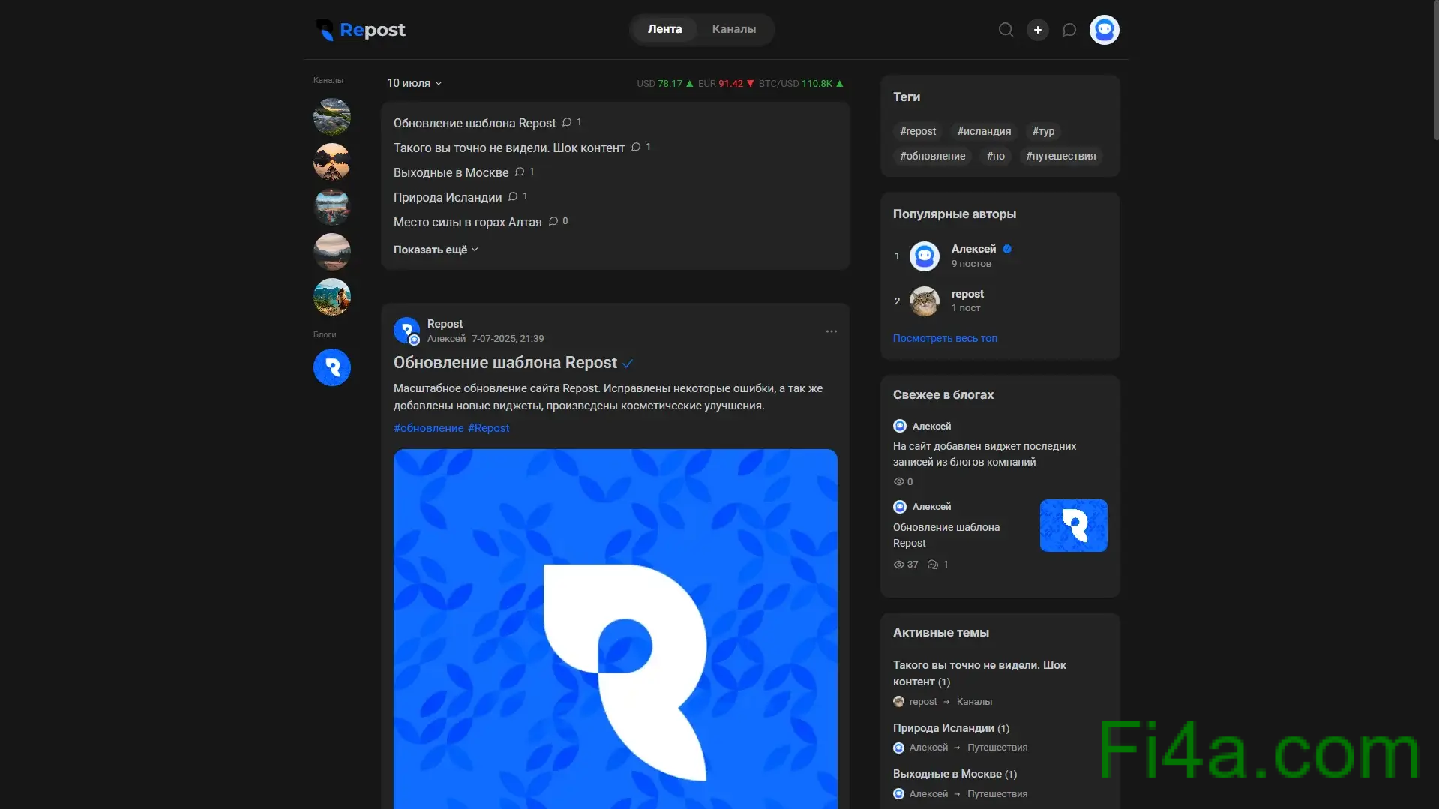Expand the Показать ещё list

point(435,250)
